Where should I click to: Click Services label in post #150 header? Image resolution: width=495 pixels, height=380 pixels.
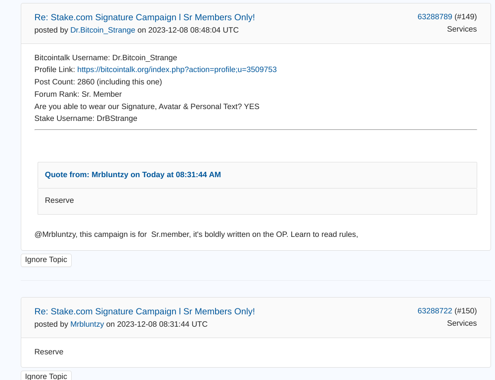(462, 323)
